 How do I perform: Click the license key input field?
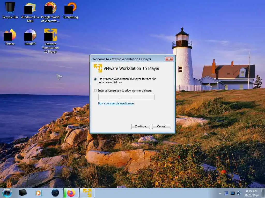click(x=126, y=97)
